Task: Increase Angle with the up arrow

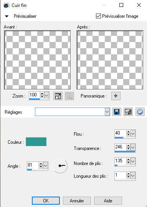Action: pos(41,164)
